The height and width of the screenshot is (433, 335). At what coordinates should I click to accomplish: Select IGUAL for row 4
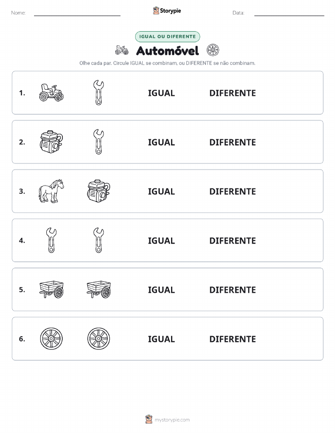point(162,240)
